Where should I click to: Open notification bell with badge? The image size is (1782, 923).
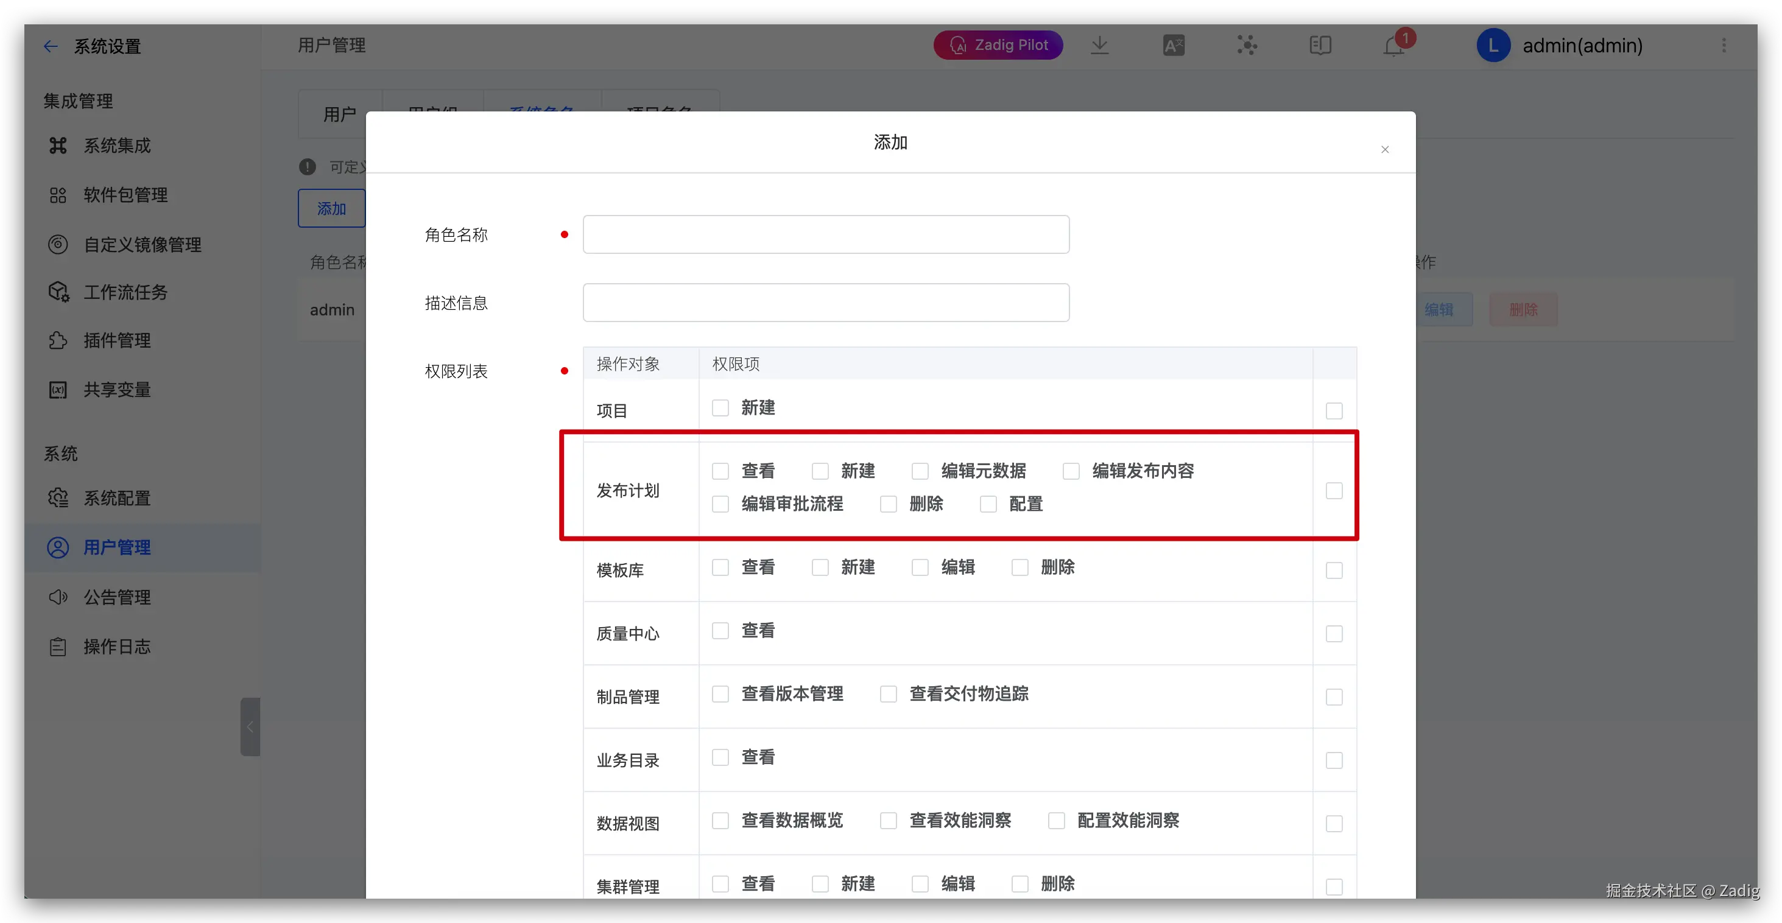[x=1394, y=46]
